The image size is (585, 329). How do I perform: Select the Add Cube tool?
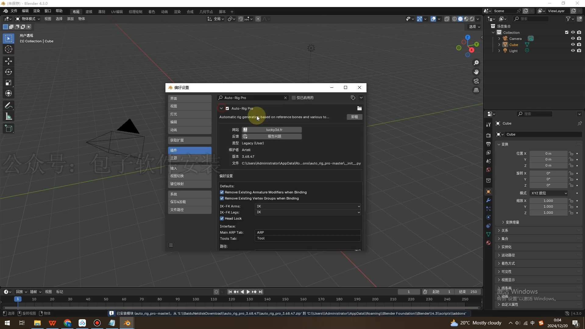(x=9, y=129)
